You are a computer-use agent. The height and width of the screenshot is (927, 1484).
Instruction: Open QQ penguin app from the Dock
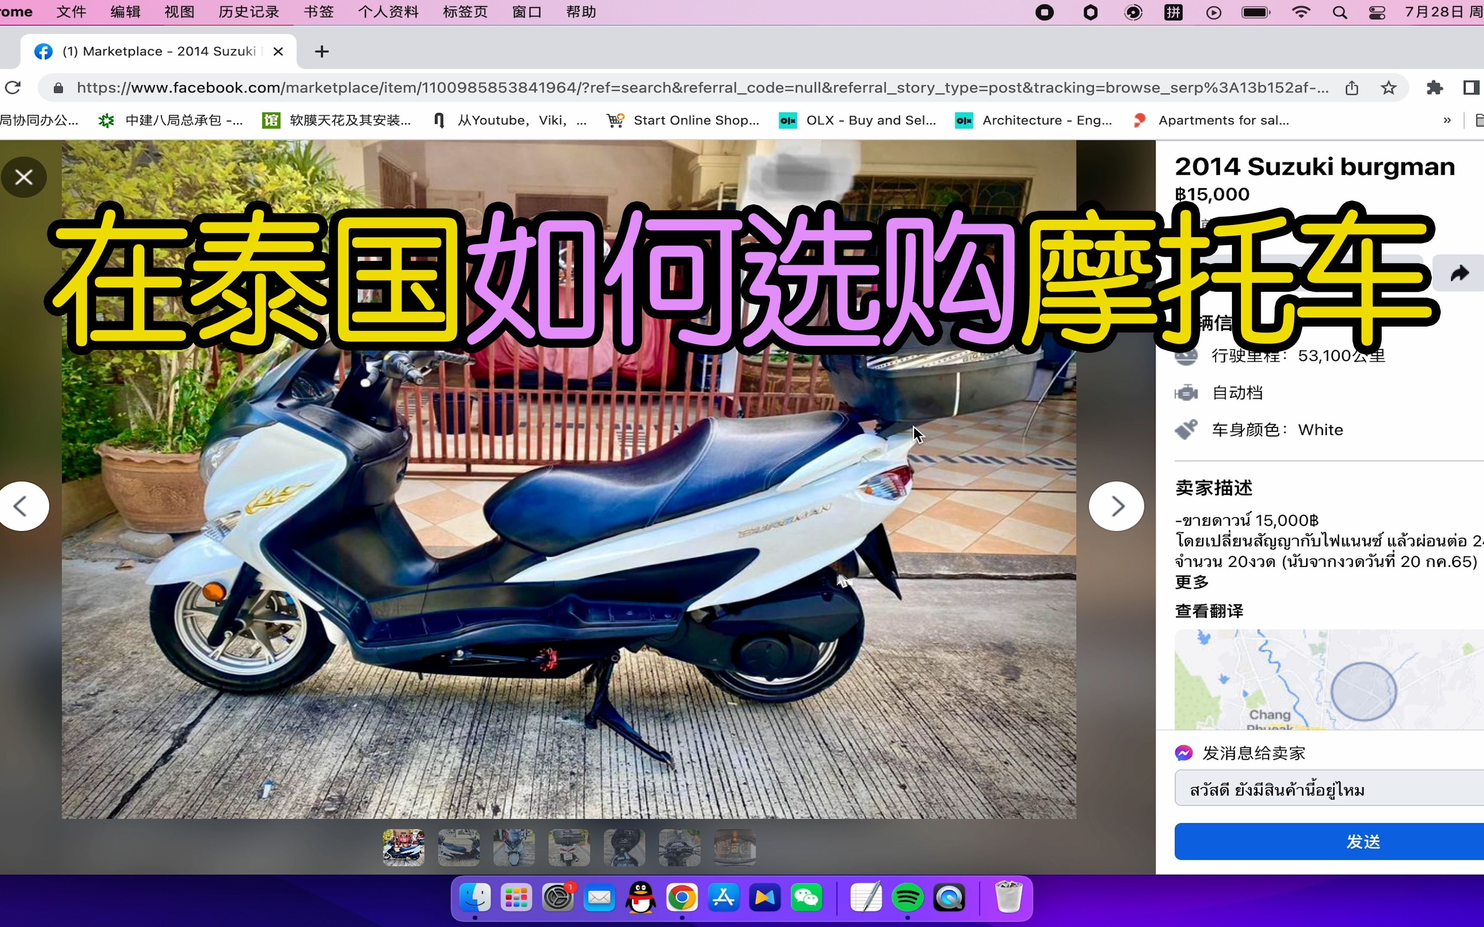tap(641, 898)
